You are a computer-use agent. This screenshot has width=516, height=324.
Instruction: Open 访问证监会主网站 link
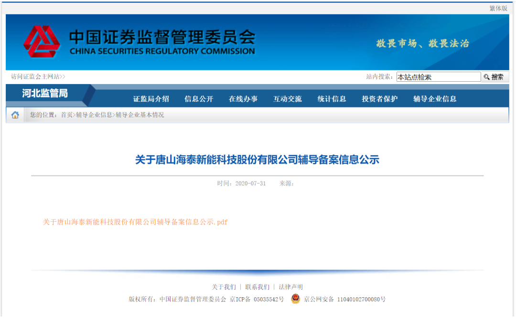click(38, 77)
